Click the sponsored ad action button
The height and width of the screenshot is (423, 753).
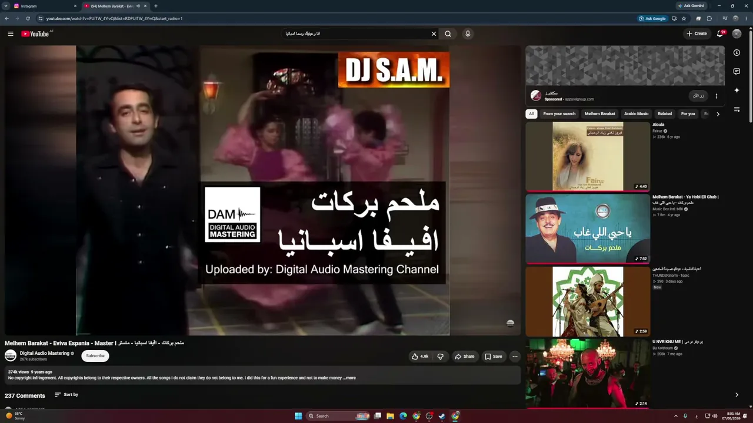pos(697,96)
